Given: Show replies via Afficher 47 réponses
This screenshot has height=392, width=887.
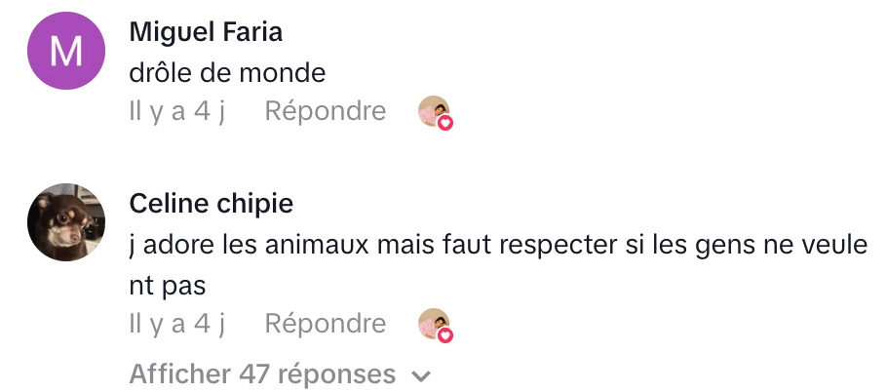Looking at the screenshot, I should tap(262, 374).
